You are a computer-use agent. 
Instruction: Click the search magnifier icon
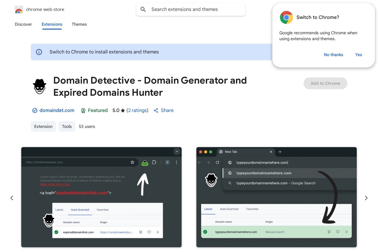[x=143, y=9]
